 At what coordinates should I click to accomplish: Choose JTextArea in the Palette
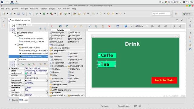(x=73, y=63)
